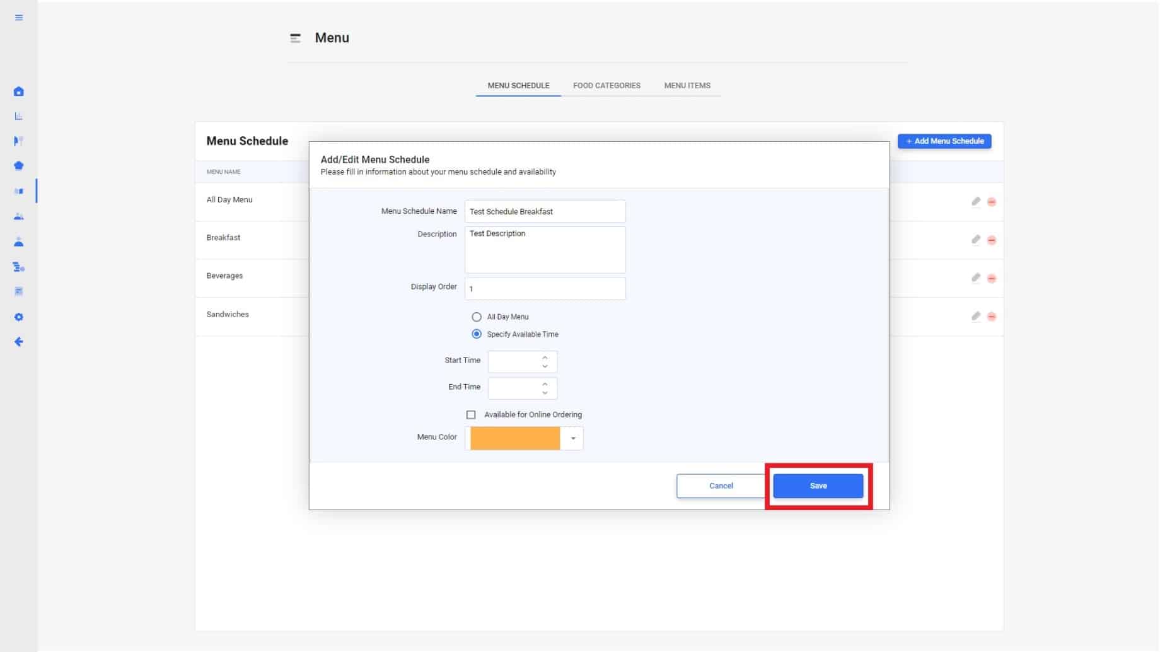1160x652 pixels.
Task: Decrease End Time with down arrow
Action: click(x=545, y=393)
